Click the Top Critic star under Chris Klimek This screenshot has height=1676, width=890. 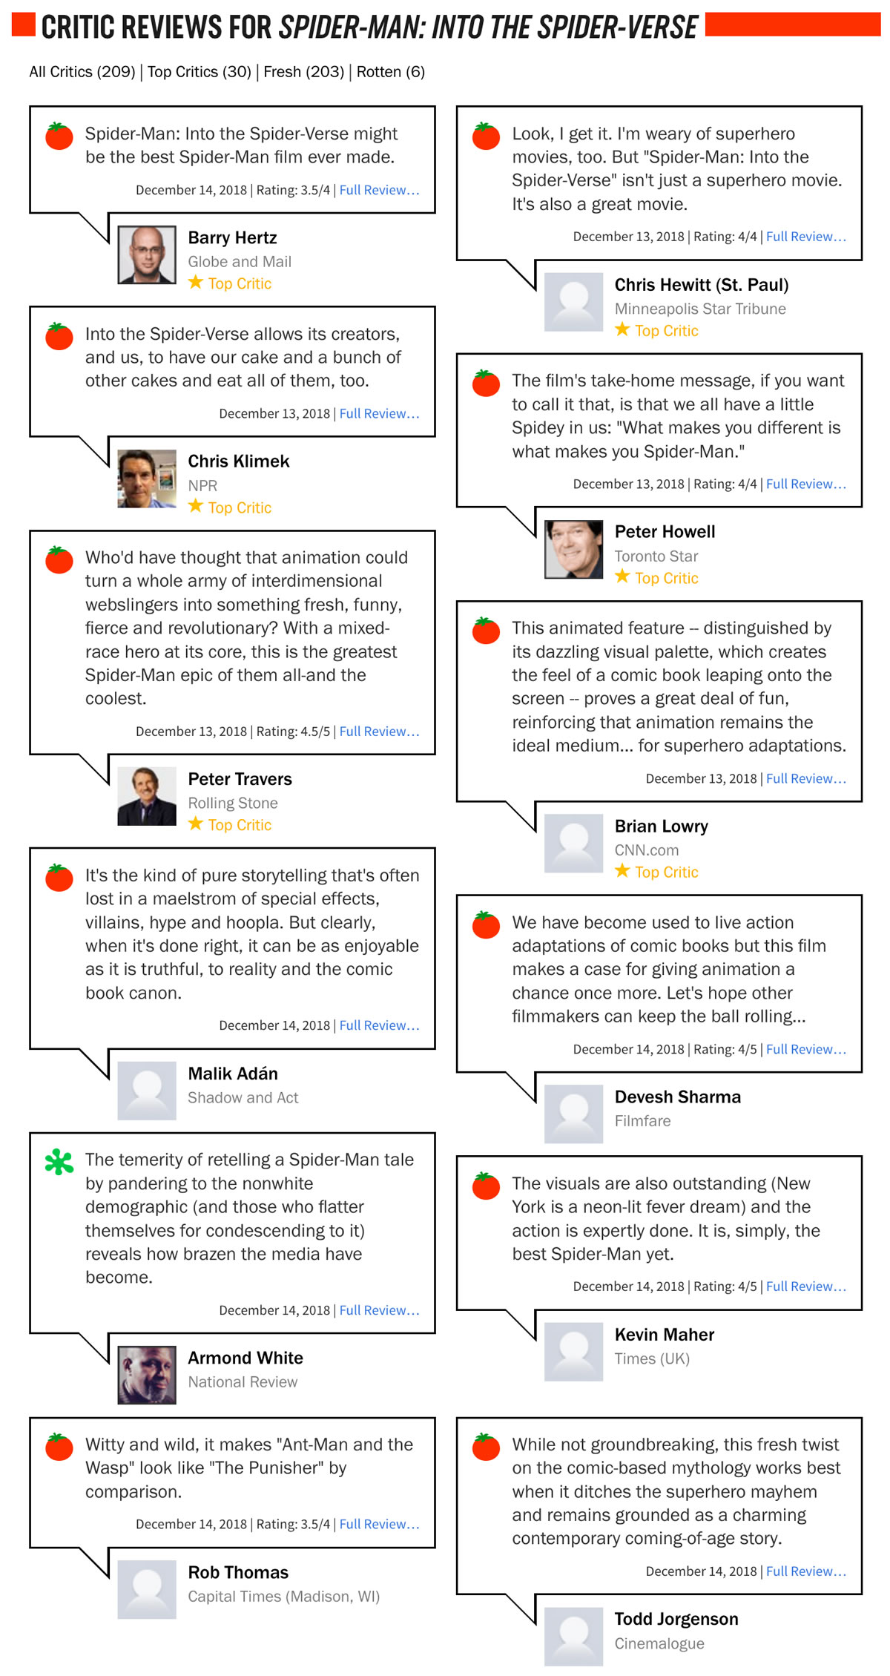coord(196,507)
